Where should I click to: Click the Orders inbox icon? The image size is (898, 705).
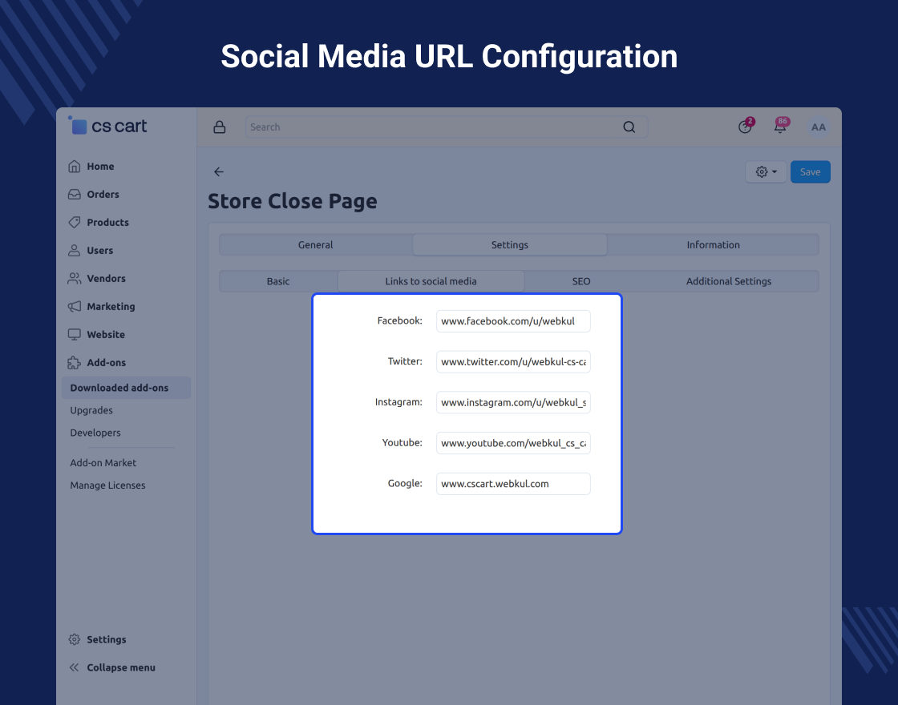pos(75,195)
